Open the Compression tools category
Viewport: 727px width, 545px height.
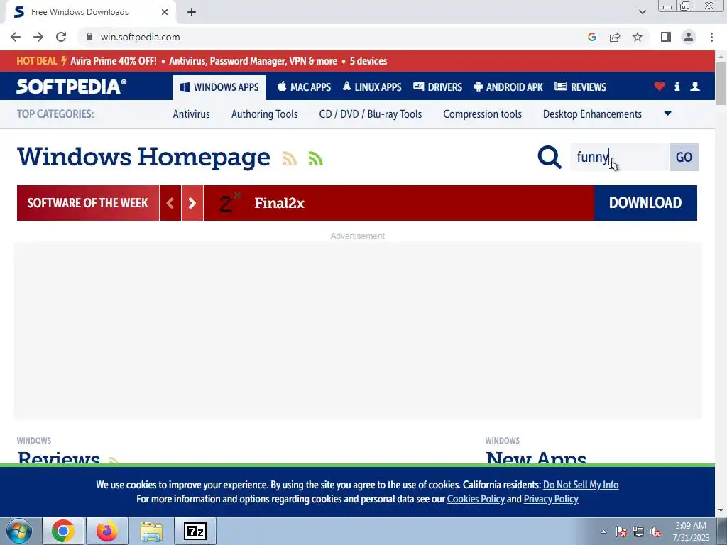pyautogui.click(x=482, y=114)
